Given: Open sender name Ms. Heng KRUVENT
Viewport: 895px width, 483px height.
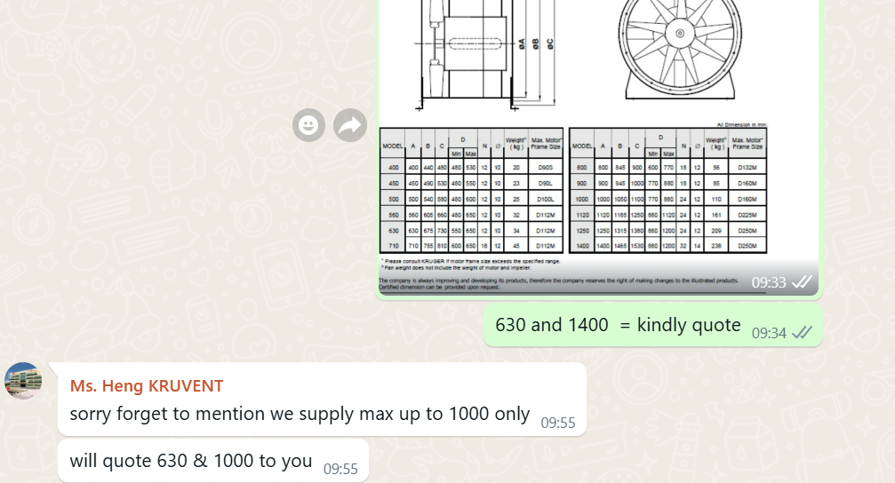Looking at the screenshot, I should (147, 386).
